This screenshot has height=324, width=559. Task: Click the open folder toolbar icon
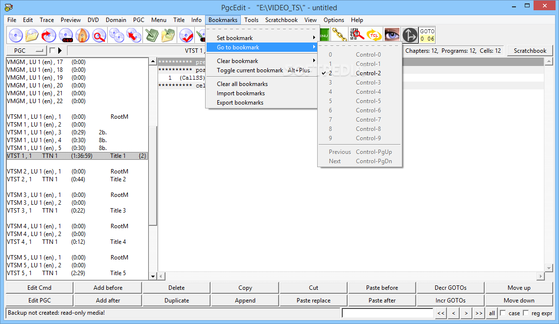32,35
